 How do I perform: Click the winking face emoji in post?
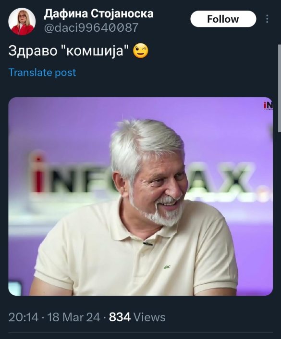point(141,51)
